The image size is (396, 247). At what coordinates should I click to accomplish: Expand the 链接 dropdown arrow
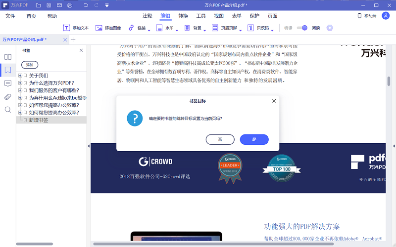tap(149, 31)
